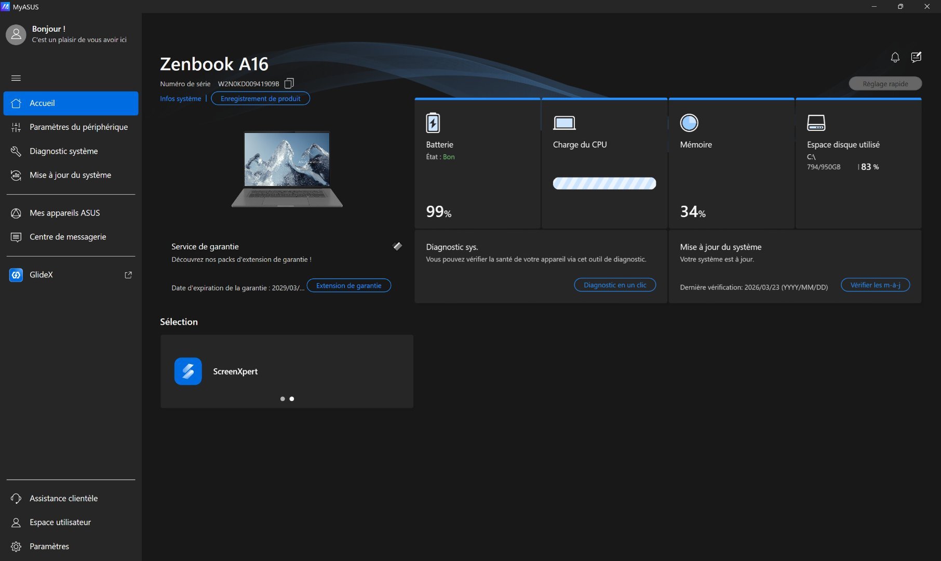
Task: Click Extension de garantie button
Action: 348,286
